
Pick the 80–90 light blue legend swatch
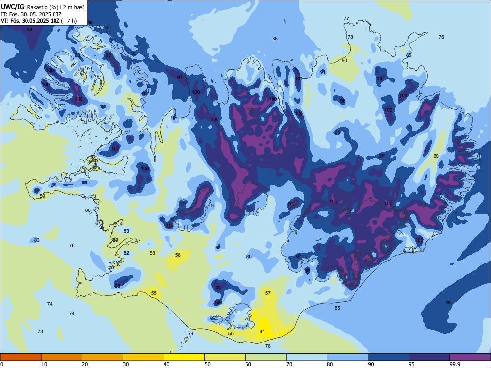point(348,357)
